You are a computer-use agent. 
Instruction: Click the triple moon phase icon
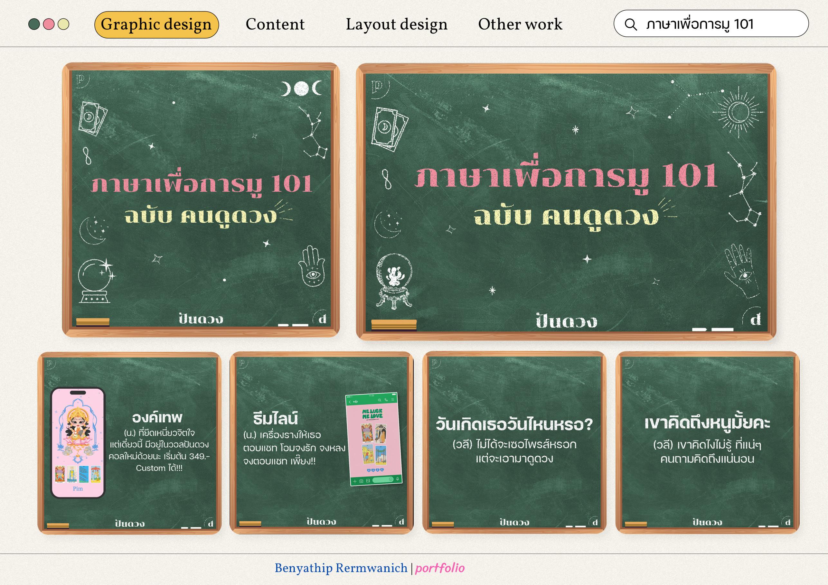click(301, 88)
